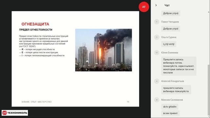
Task: Click the 'Lj,hjt enhj!' message bubble
Action: point(169,44)
